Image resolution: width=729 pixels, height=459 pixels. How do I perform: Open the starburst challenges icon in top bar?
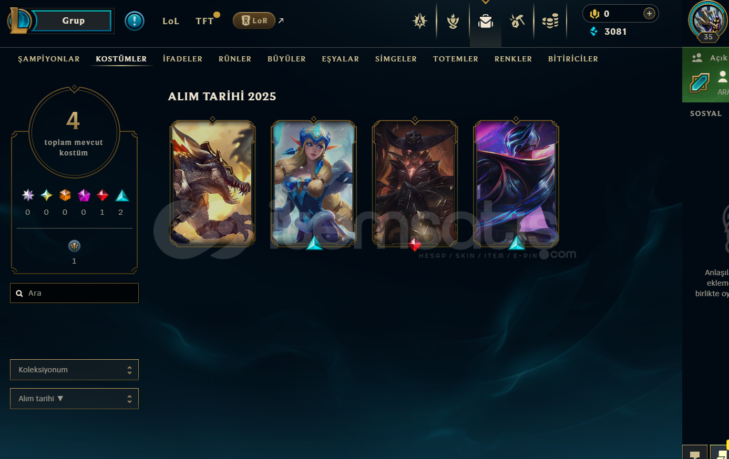pos(420,21)
